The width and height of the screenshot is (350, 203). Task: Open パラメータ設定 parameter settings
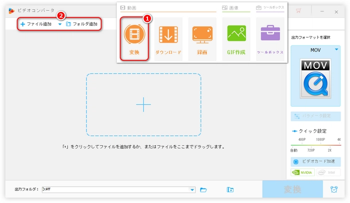click(315, 116)
